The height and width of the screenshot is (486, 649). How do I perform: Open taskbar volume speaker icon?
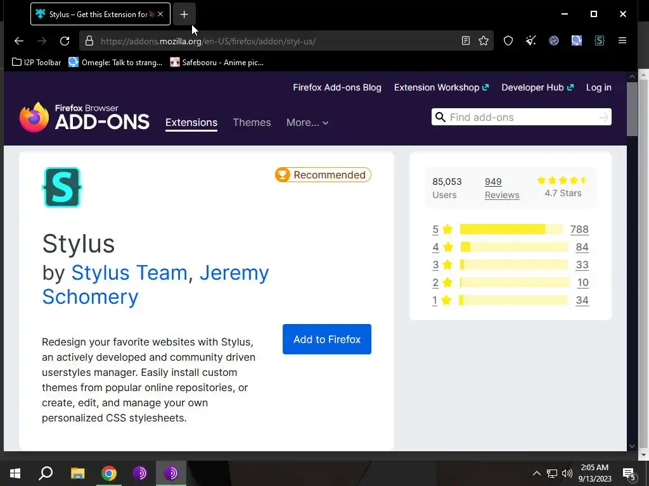567,473
